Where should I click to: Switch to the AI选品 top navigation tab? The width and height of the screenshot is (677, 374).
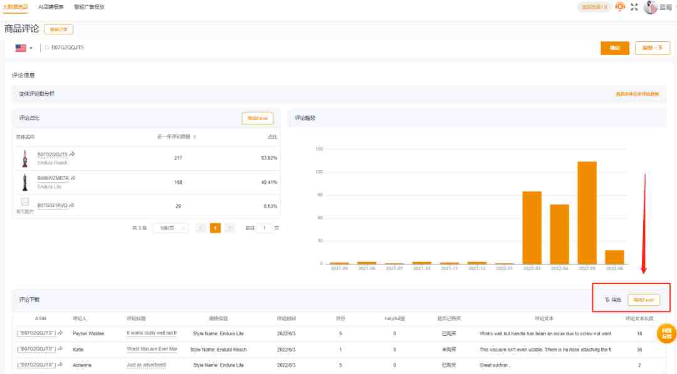coord(51,7)
